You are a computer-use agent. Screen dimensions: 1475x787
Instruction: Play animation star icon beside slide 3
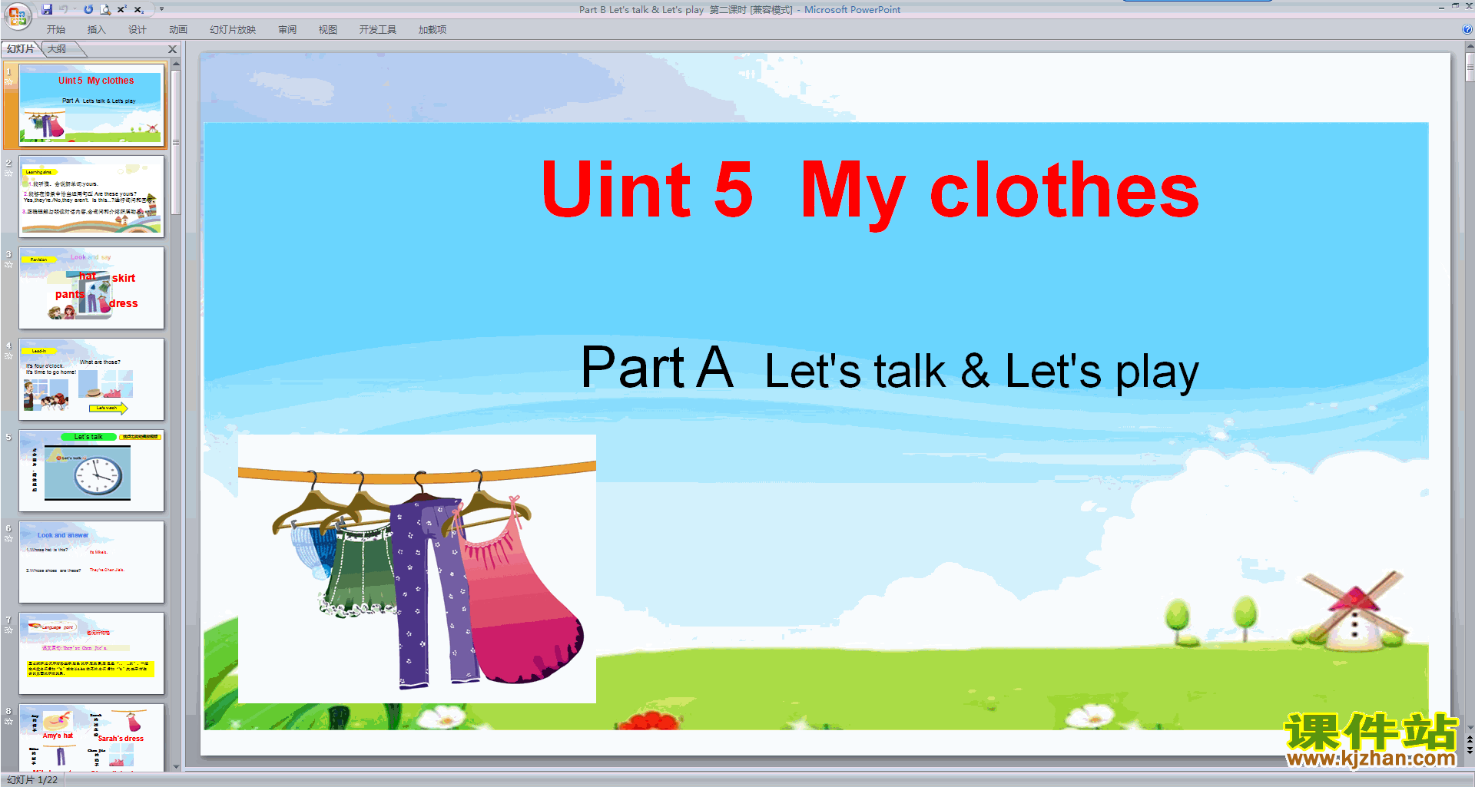(x=8, y=265)
